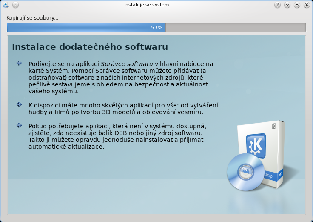Minimize the window with the down-chevron button

coord(287,5)
